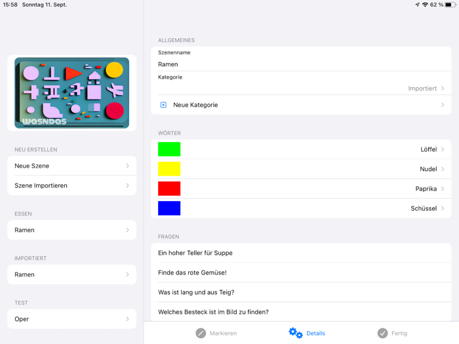Tap the Wi-Fi status icon
The width and height of the screenshot is (459, 344).
pos(425,5)
